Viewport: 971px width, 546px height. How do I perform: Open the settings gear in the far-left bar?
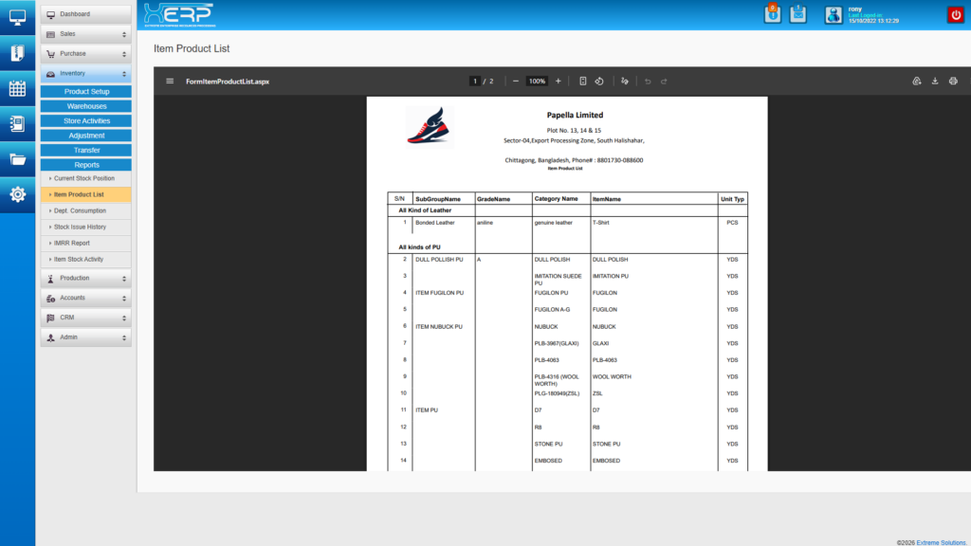tap(16, 195)
